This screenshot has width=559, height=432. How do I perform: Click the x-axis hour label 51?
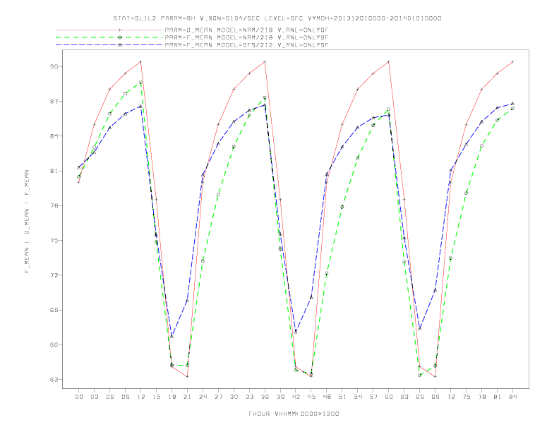(x=342, y=397)
